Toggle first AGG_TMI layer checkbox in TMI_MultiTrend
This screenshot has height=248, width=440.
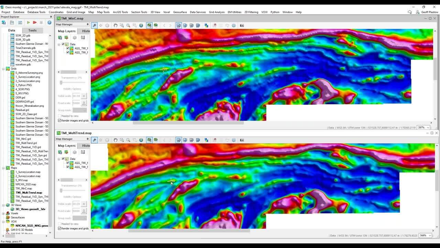coord(68,163)
